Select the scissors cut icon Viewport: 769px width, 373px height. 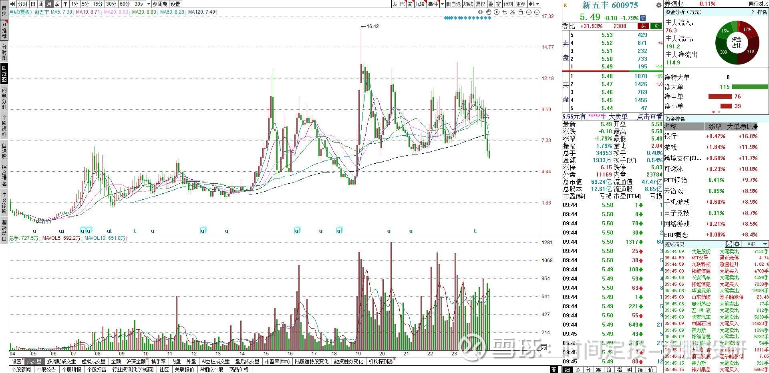[x=513, y=12]
